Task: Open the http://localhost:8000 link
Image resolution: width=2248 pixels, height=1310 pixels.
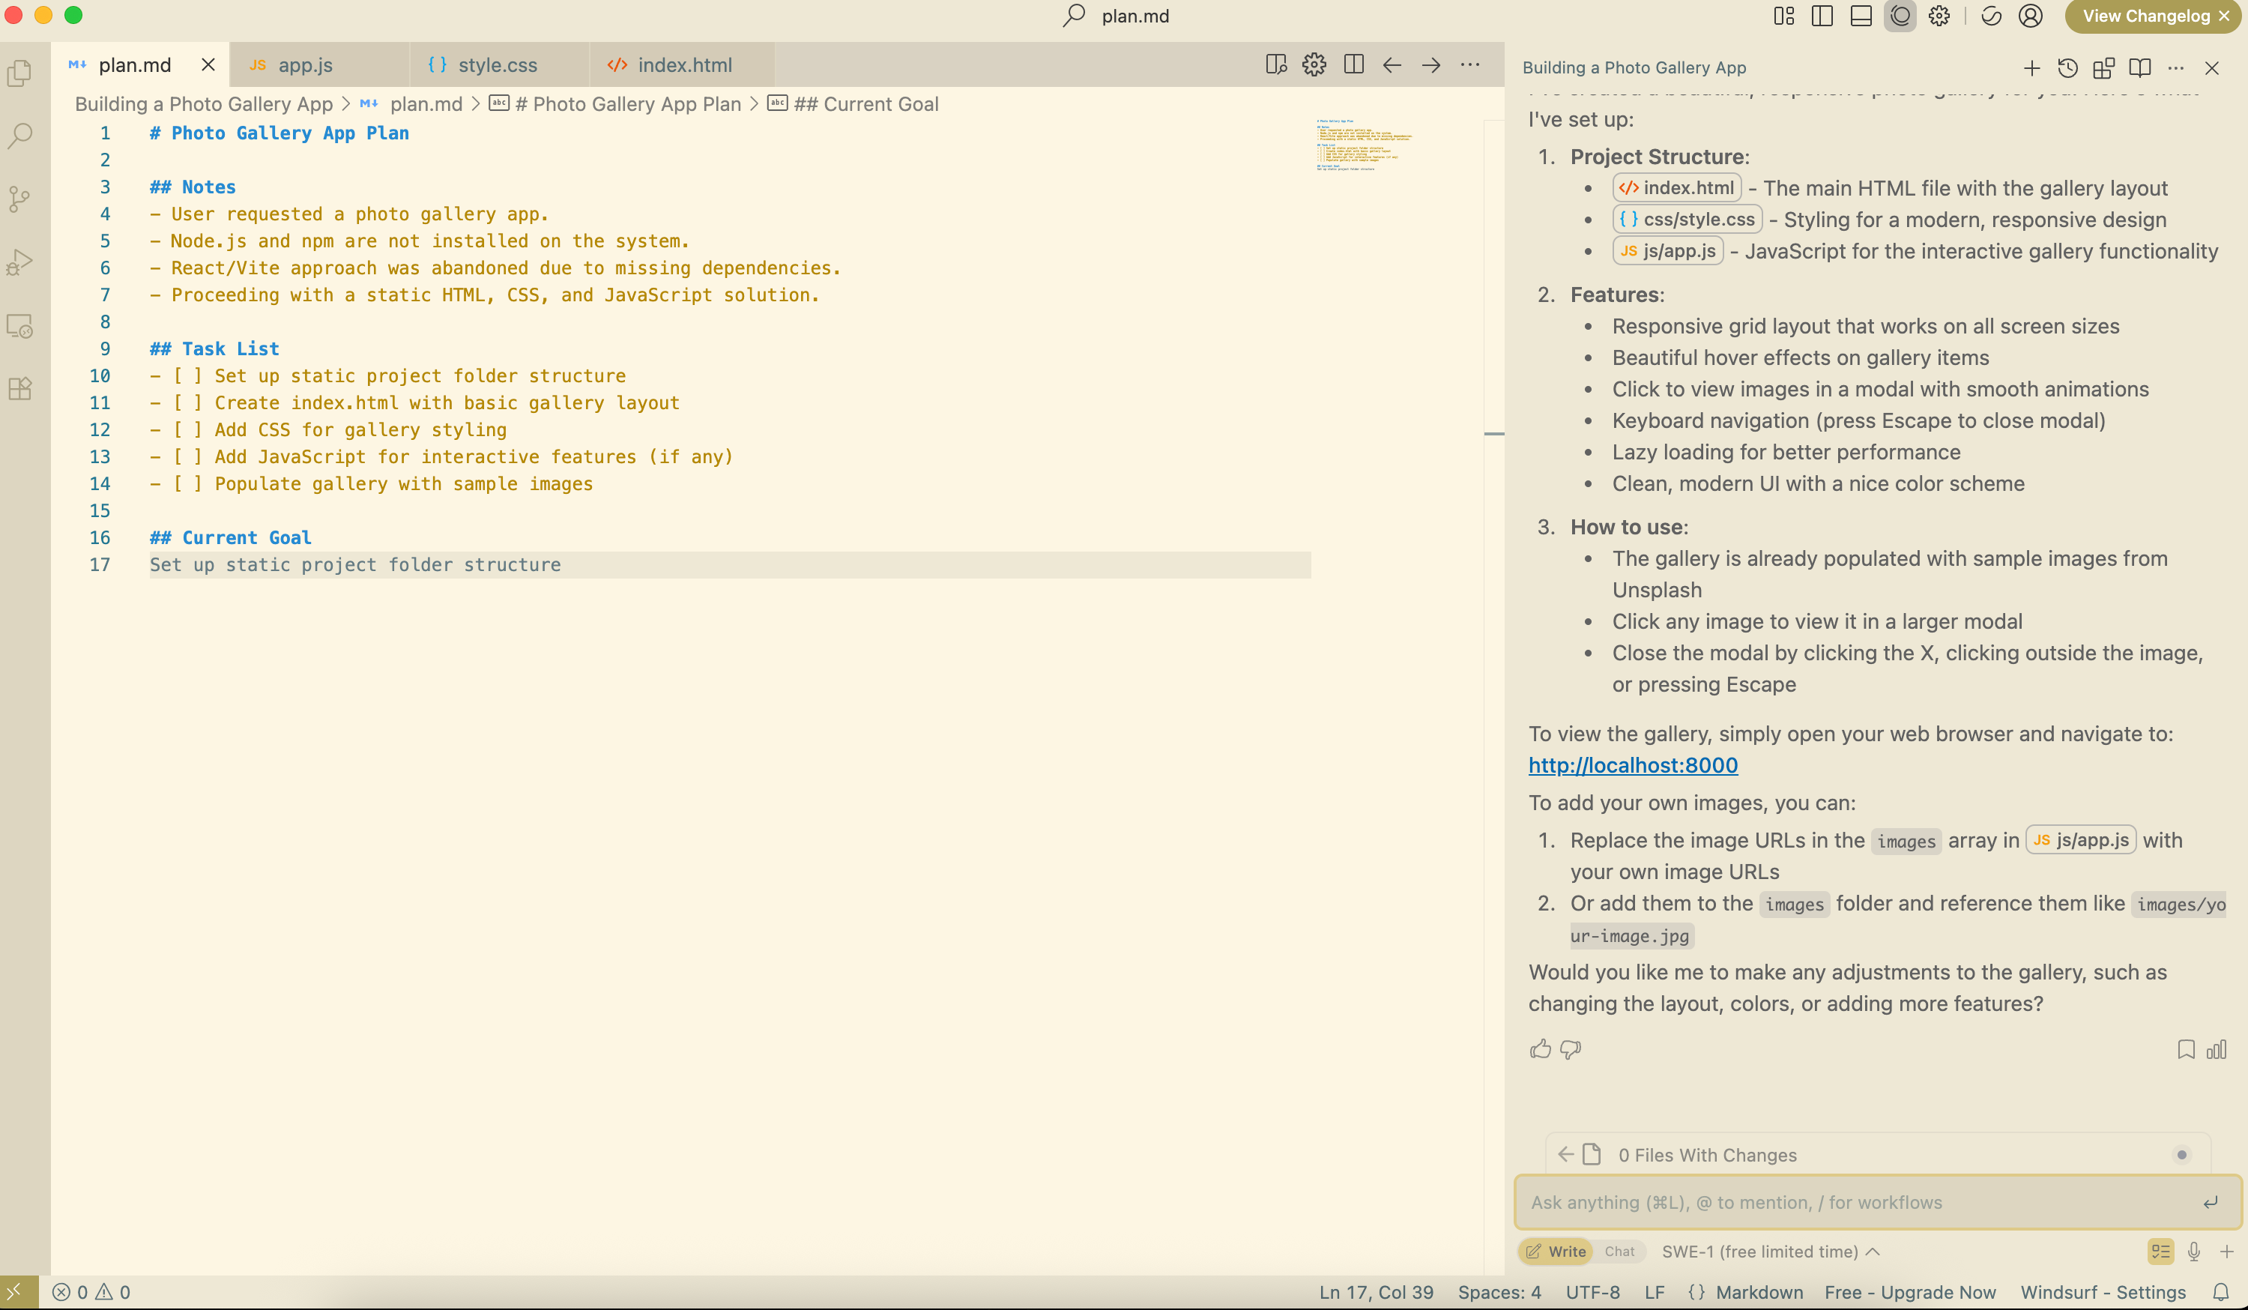Action: pyautogui.click(x=1633, y=764)
